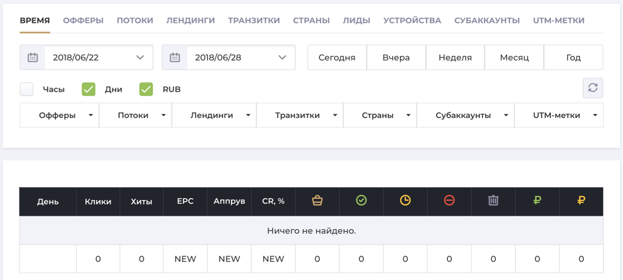The image size is (623, 280).
Task: Sort by the Клики column header
Action: pyautogui.click(x=98, y=202)
